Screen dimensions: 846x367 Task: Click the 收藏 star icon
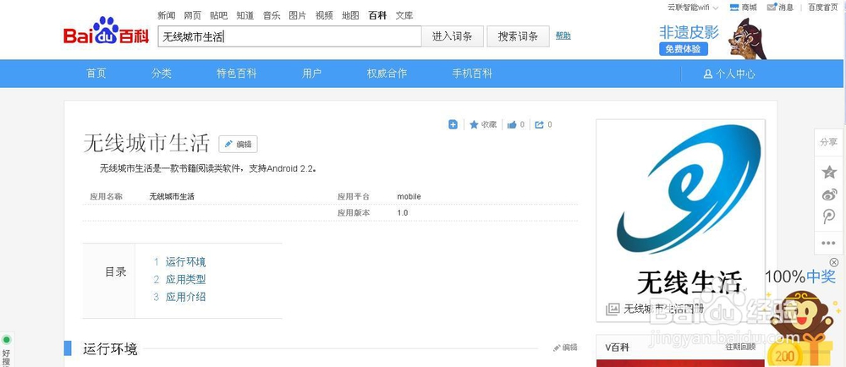coord(475,124)
